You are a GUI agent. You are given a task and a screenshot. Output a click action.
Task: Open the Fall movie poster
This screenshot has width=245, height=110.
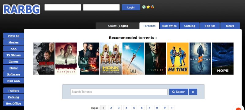click(133, 59)
